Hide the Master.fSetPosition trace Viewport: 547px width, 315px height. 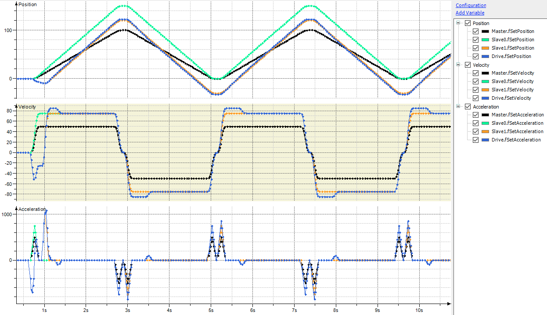coord(475,32)
